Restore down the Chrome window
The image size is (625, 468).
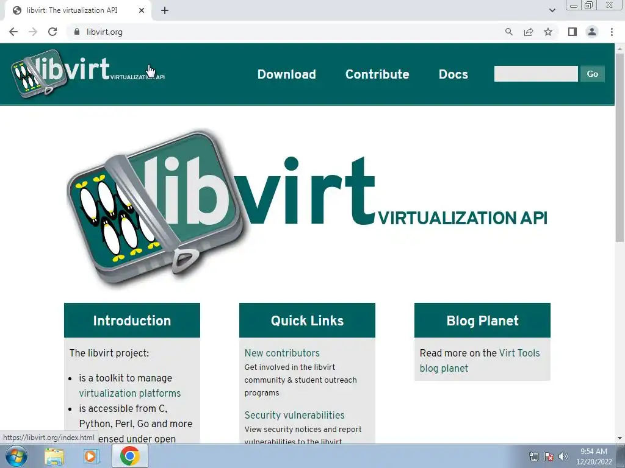[x=589, y=5]
